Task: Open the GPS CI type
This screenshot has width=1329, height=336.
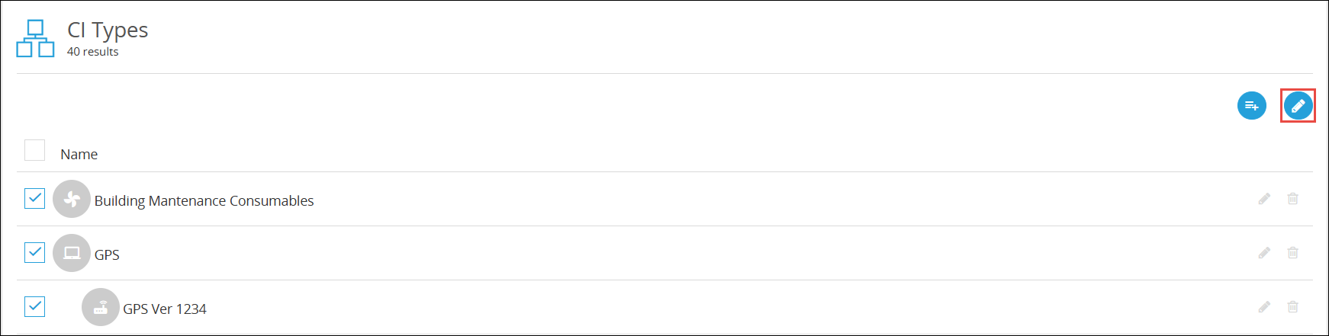Action: point(107,255)
